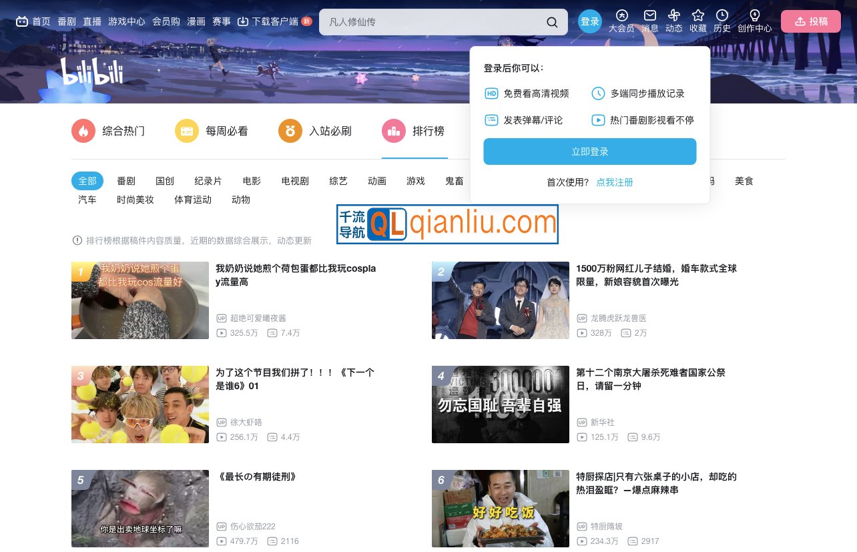Select the 电影 category filter
857x552 pixels.
(x=252, y=181)
